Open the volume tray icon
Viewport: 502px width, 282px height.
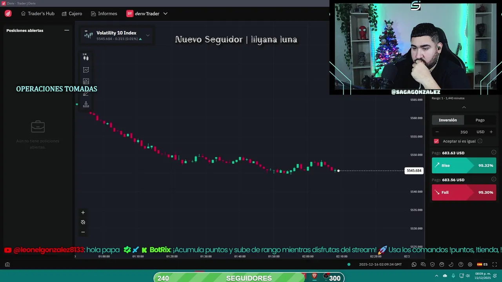[x=468, y=276]
